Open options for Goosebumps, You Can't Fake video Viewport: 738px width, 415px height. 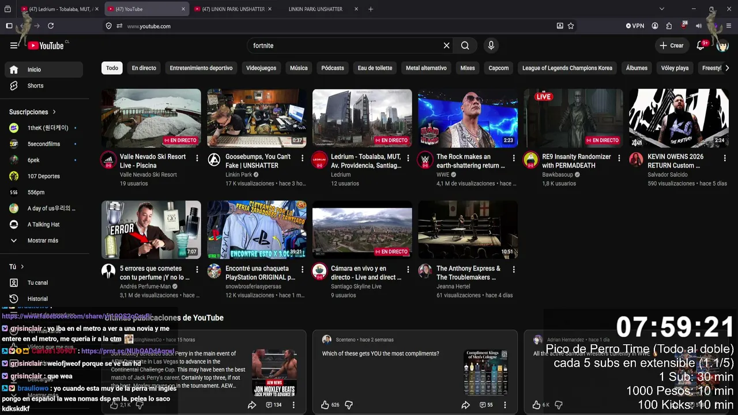303,158
